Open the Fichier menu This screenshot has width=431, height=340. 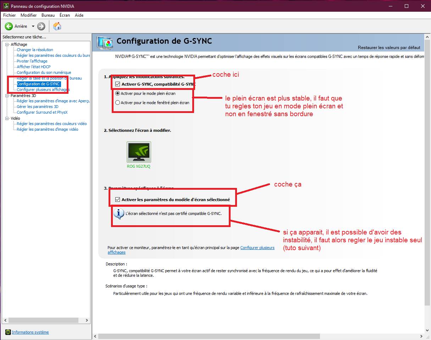pyautogui.click(x=10, y=15)
